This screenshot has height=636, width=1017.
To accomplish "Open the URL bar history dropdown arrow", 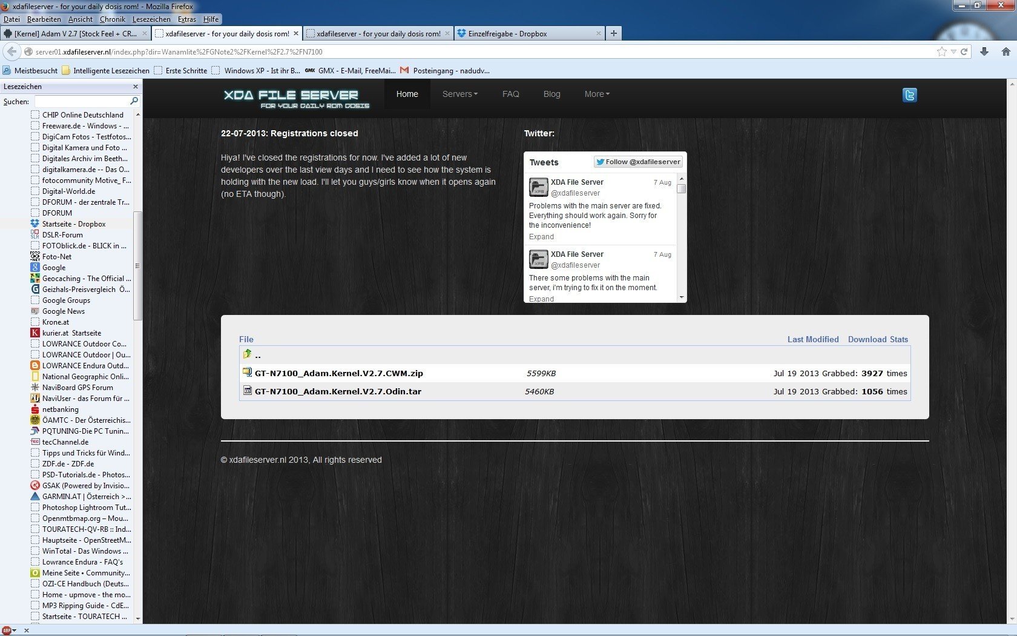I will point(953,52).
